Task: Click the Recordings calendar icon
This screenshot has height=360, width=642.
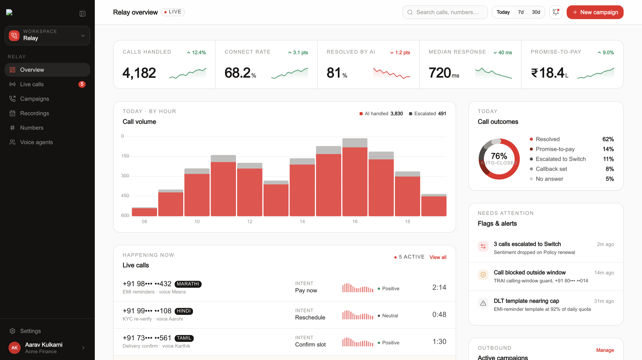Action: click(x=12, y=113)
